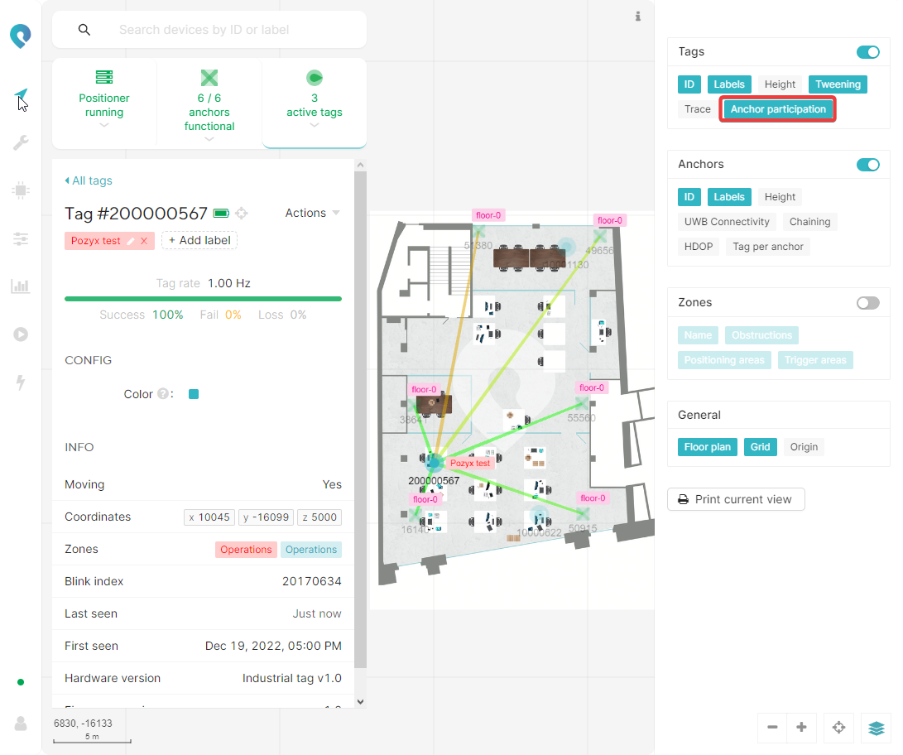The width and height of the screenshot is (903, 755).
Task: Expand the Positioner running status card
Action: (x=104, y=103)
